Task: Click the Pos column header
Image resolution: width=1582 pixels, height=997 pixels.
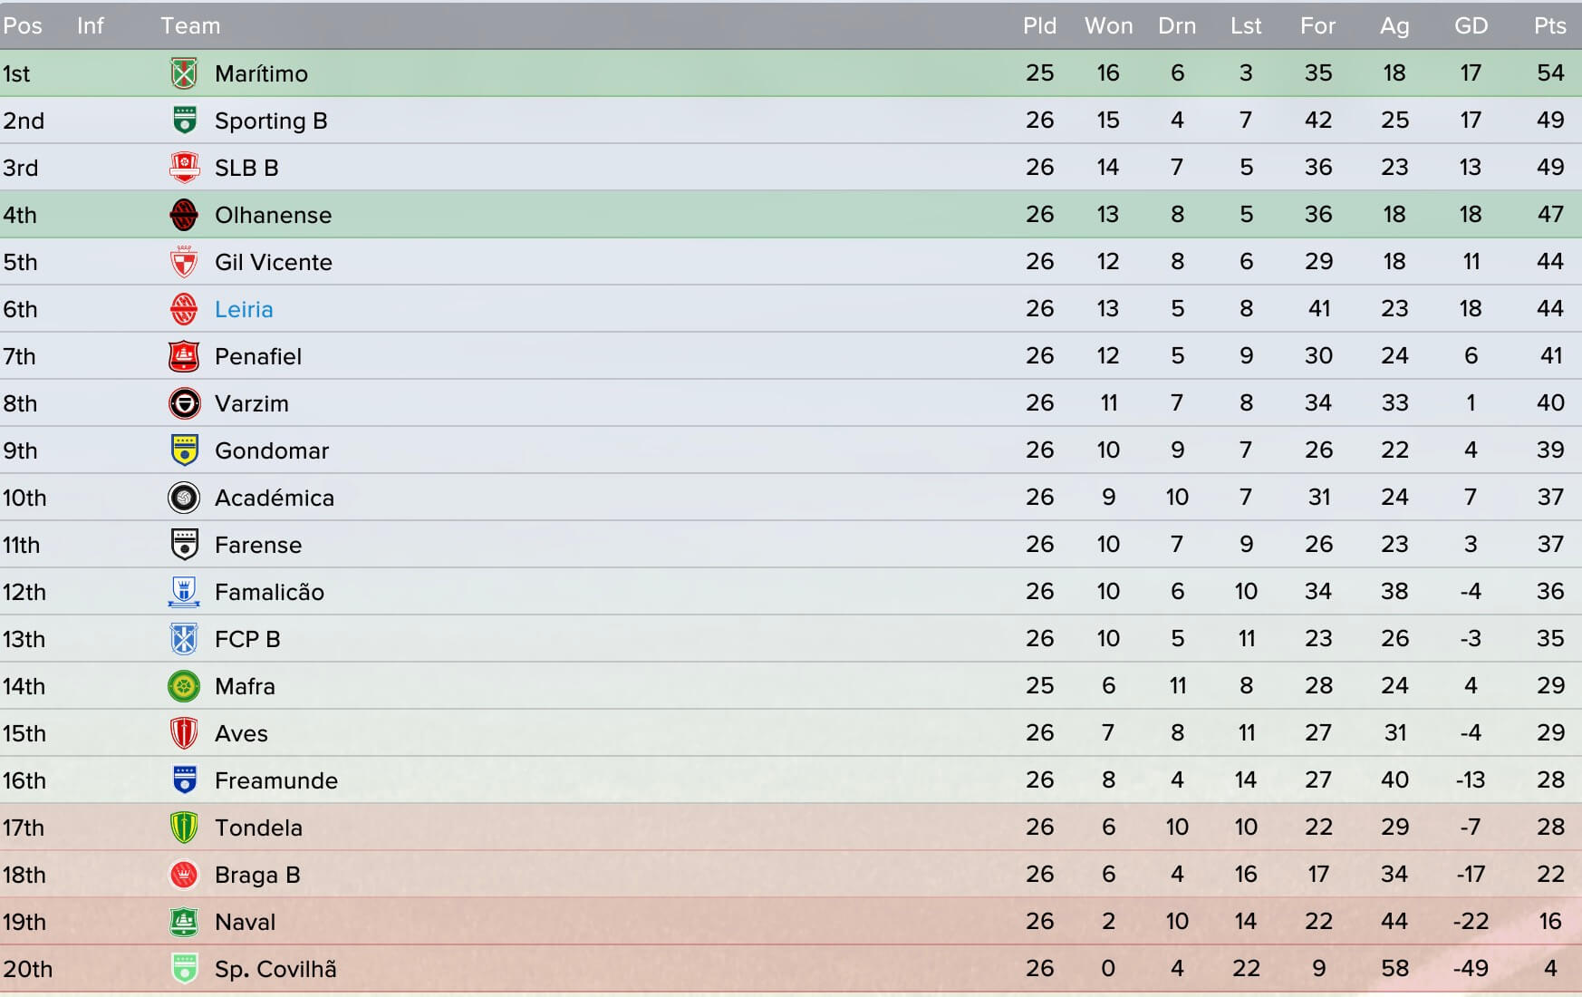Action: (23, 25)
